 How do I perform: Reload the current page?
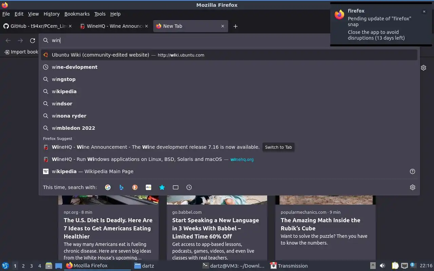tap(33, 40)
